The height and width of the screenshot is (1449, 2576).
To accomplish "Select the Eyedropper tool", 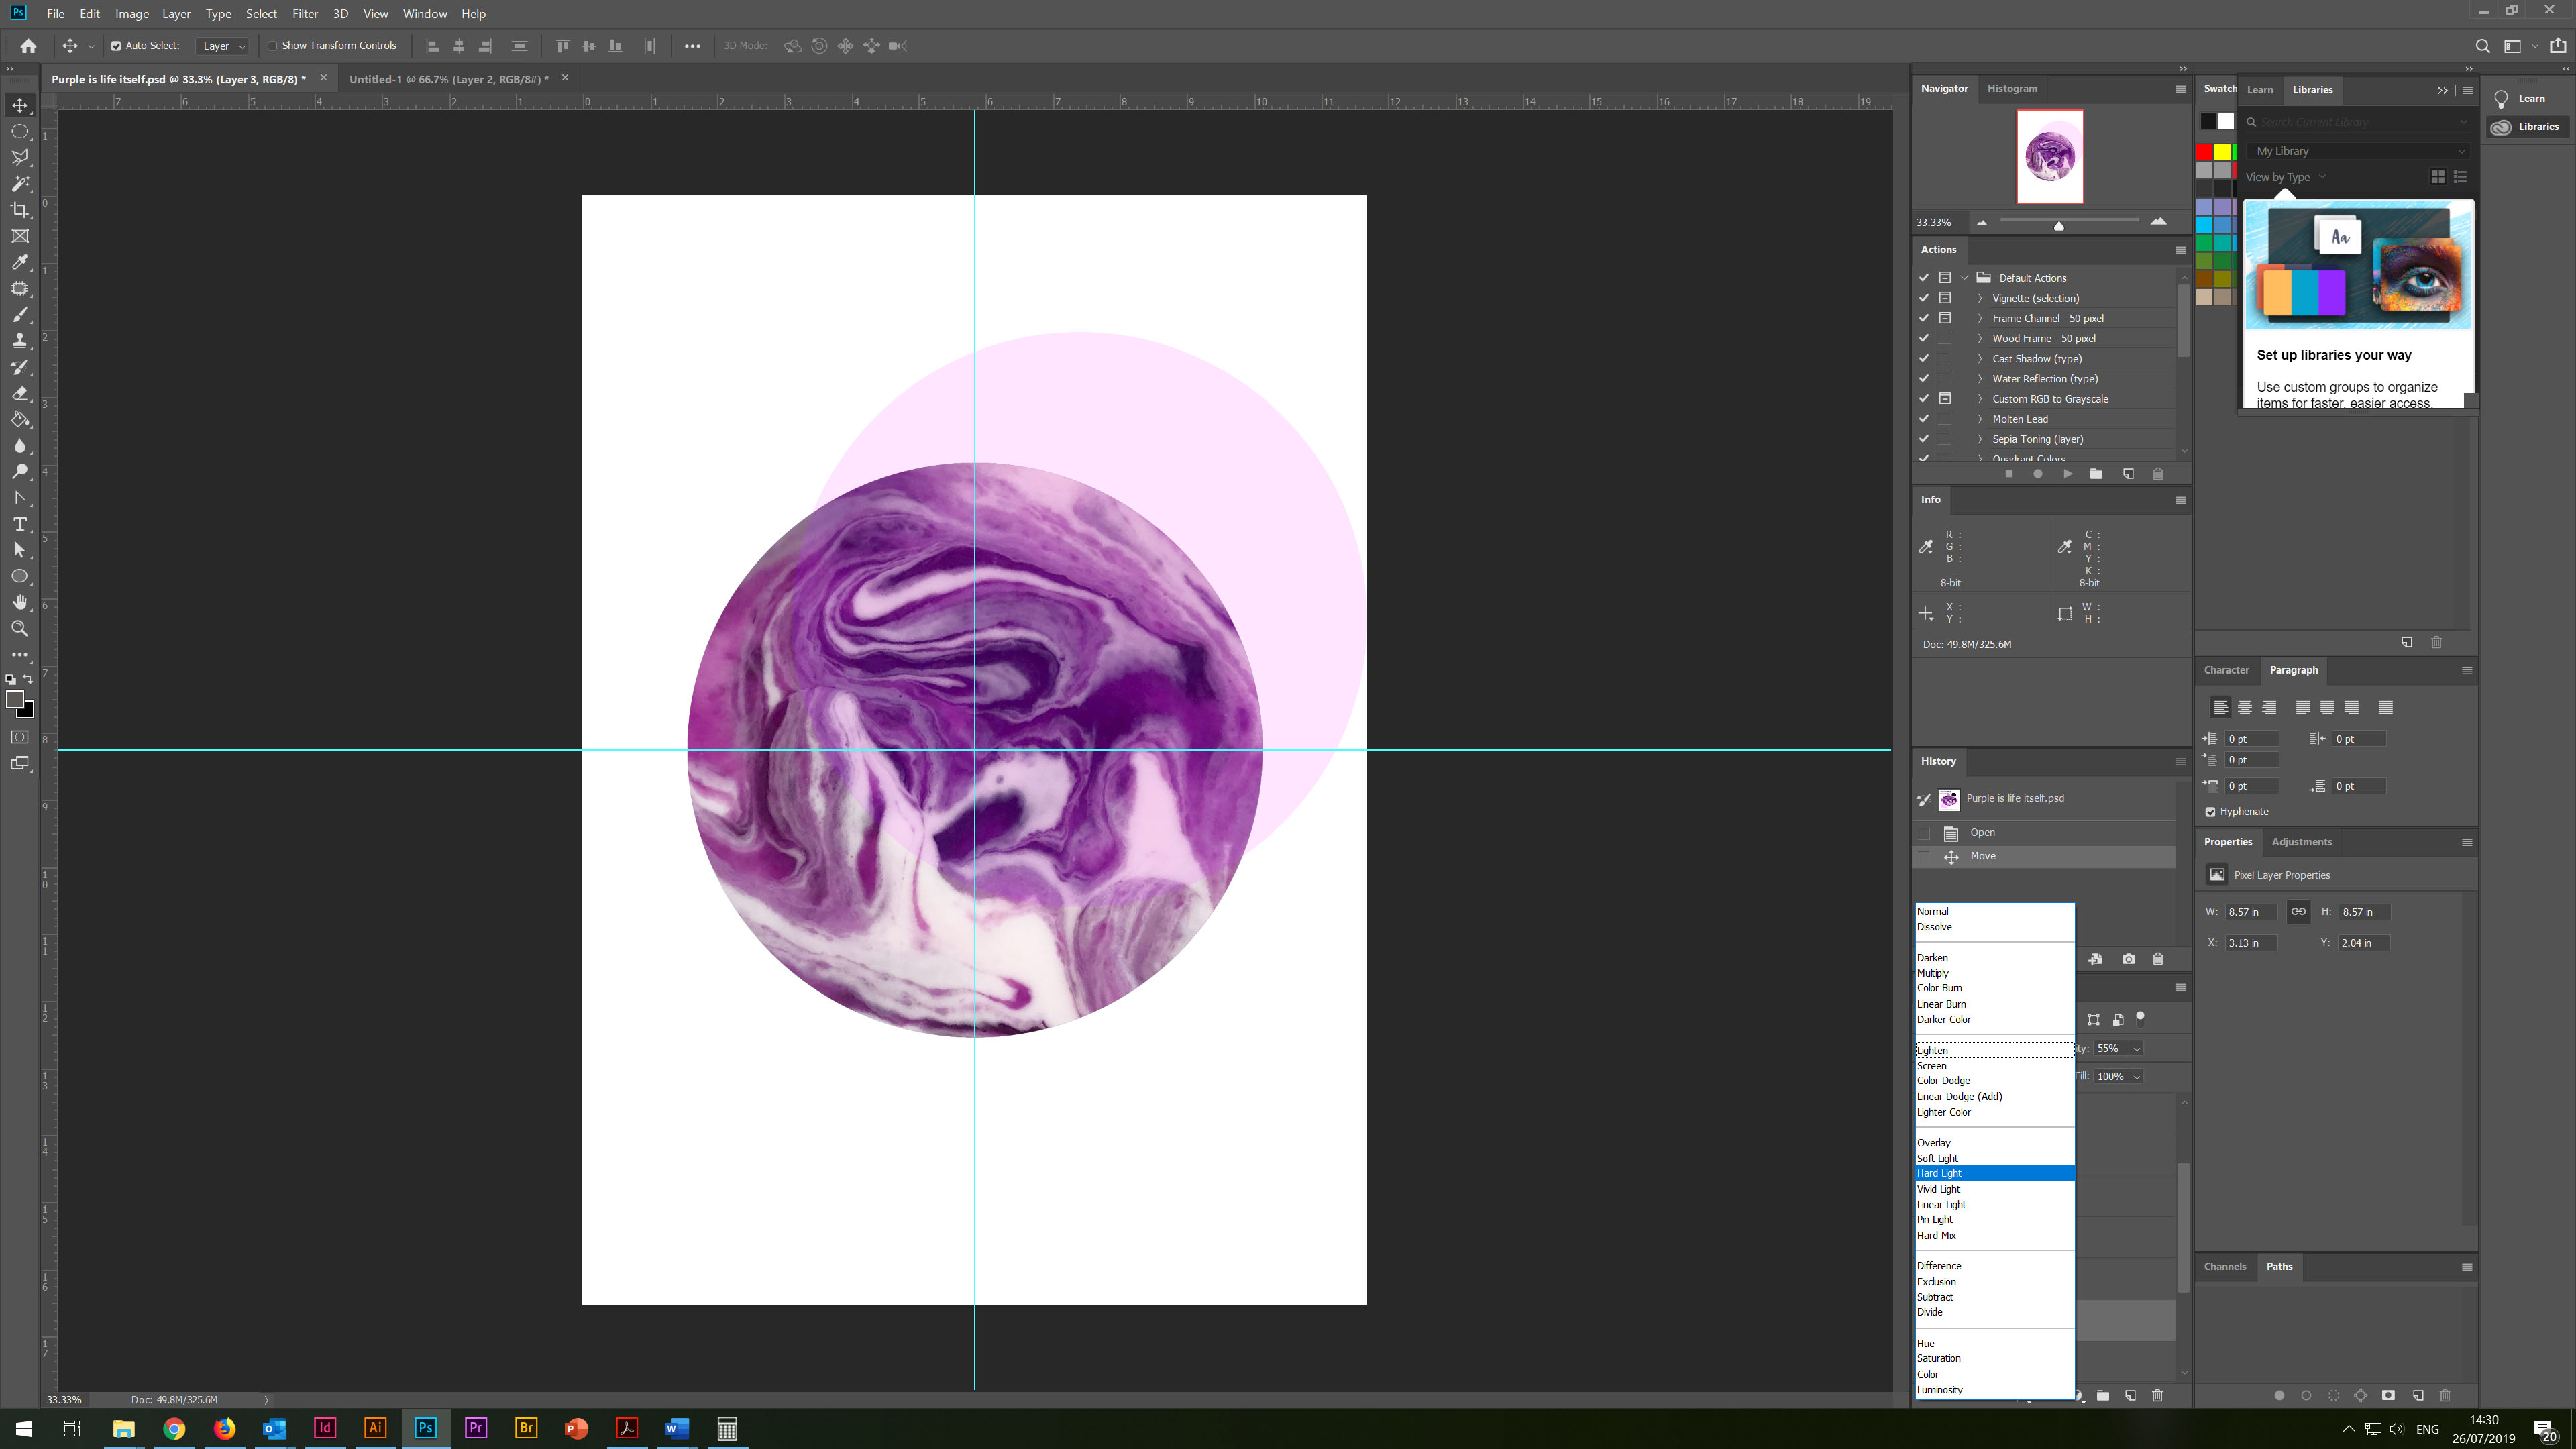I will [20, 262].
